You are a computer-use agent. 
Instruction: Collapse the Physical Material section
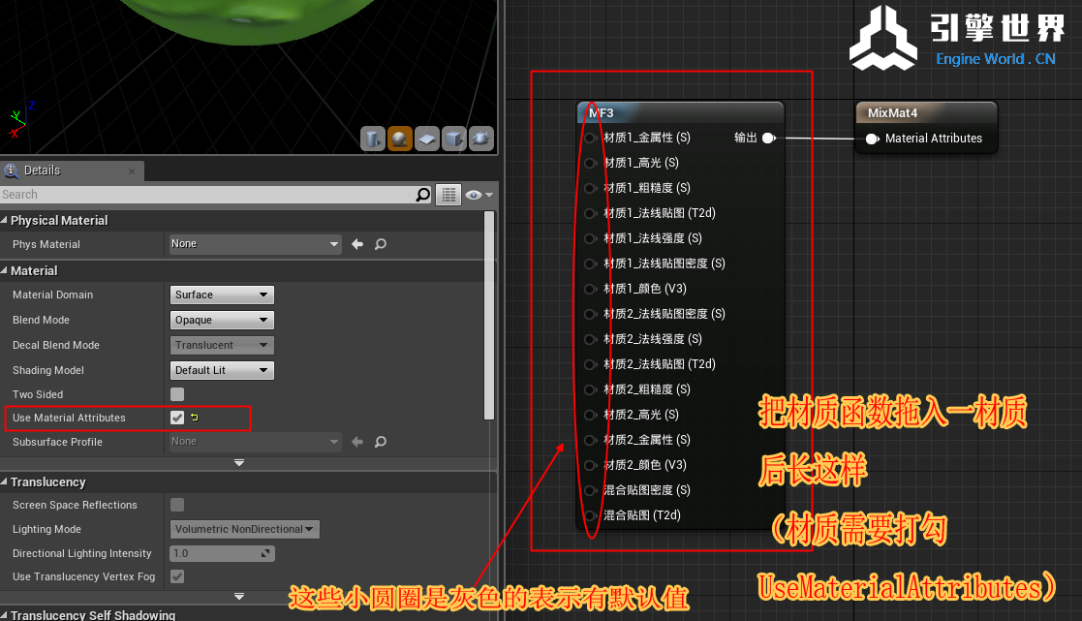[x=6, y=221]
